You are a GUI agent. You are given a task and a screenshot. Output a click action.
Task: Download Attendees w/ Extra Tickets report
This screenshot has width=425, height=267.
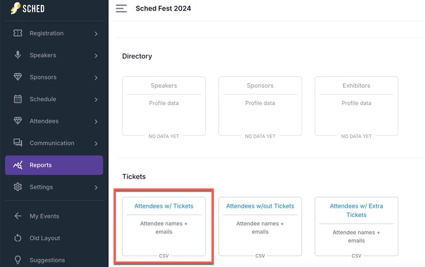[x=356, y=210]
